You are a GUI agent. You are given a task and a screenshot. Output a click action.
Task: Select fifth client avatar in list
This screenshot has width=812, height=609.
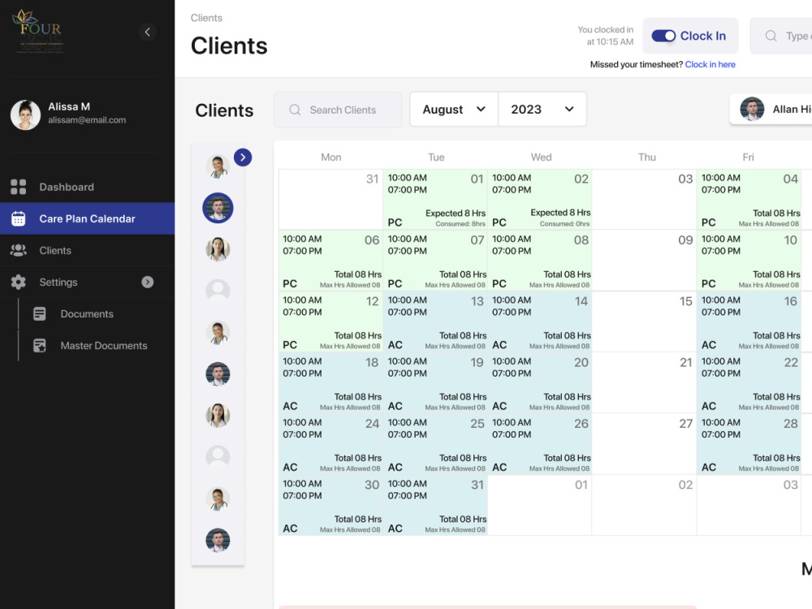(218, 333)
